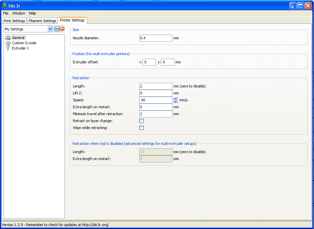314x229 pixels.
Task: Open the Window menu
Action: 19,13
